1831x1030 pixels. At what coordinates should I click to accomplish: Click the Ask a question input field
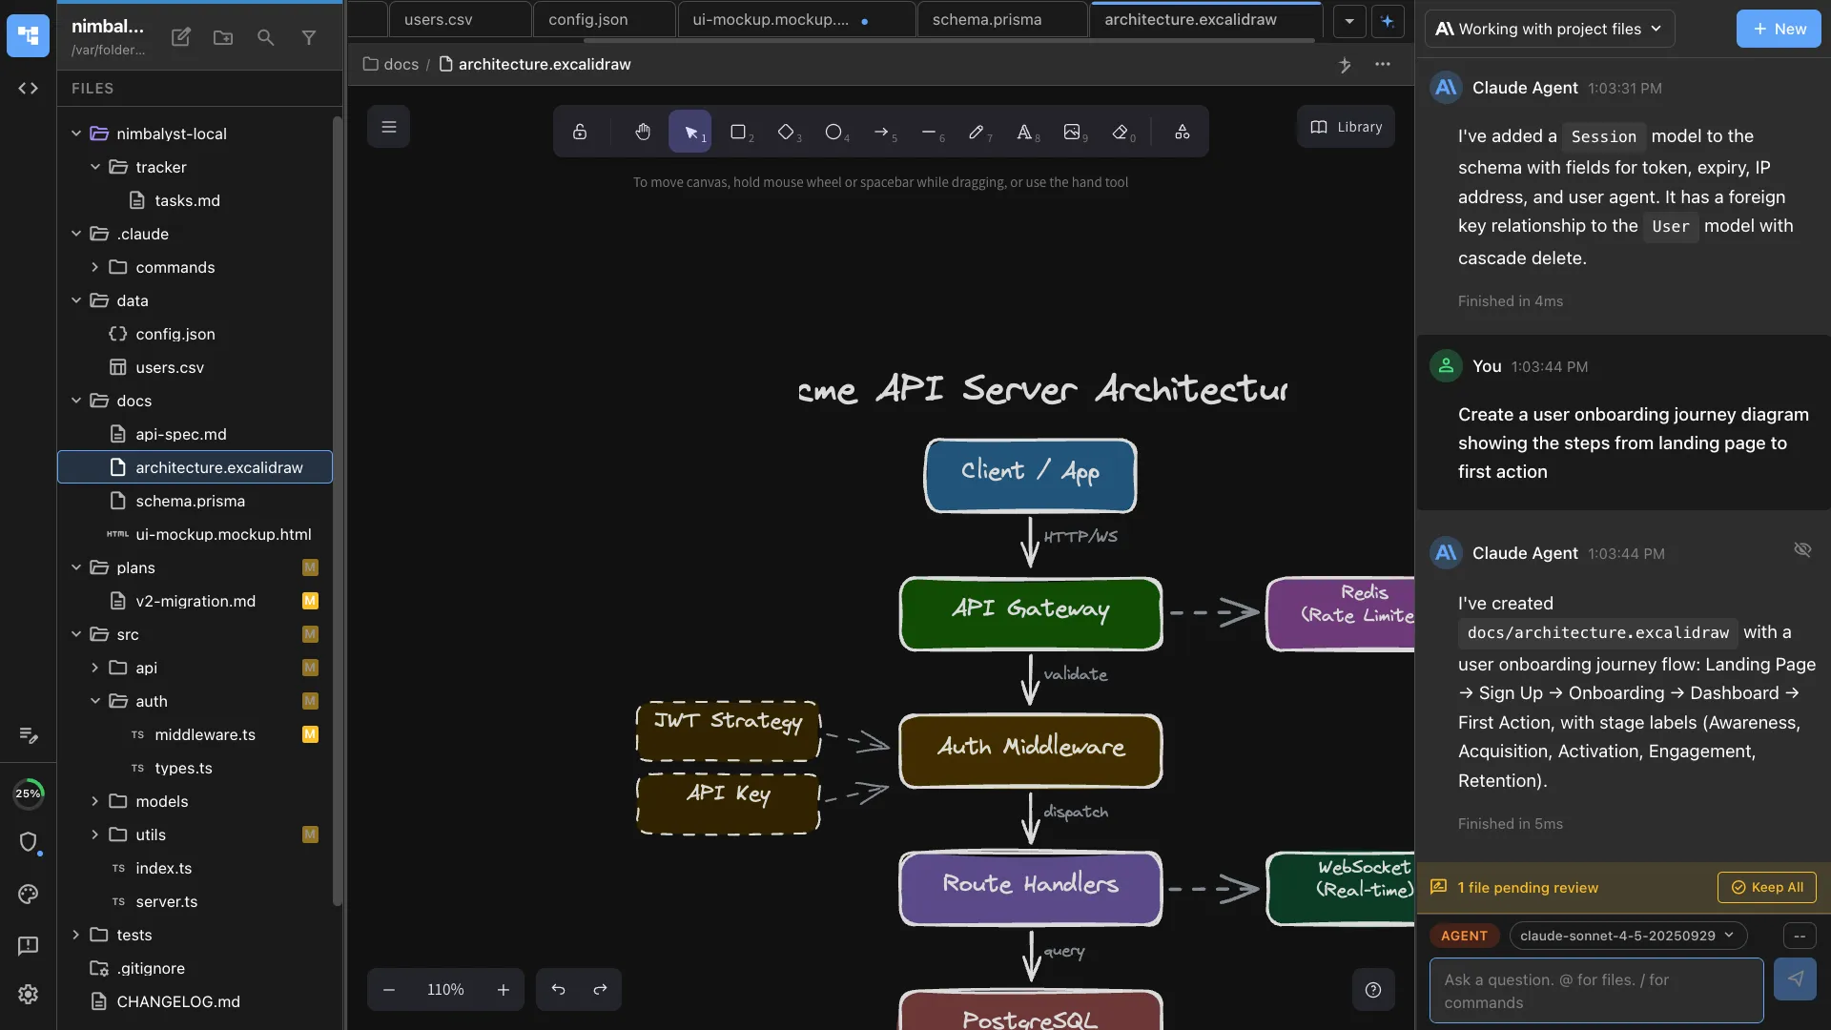tap(1594, 990)
